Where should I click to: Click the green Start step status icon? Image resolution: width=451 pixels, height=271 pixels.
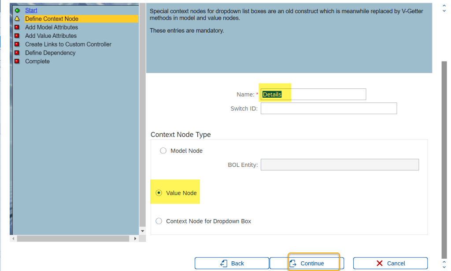coord(17,10)
